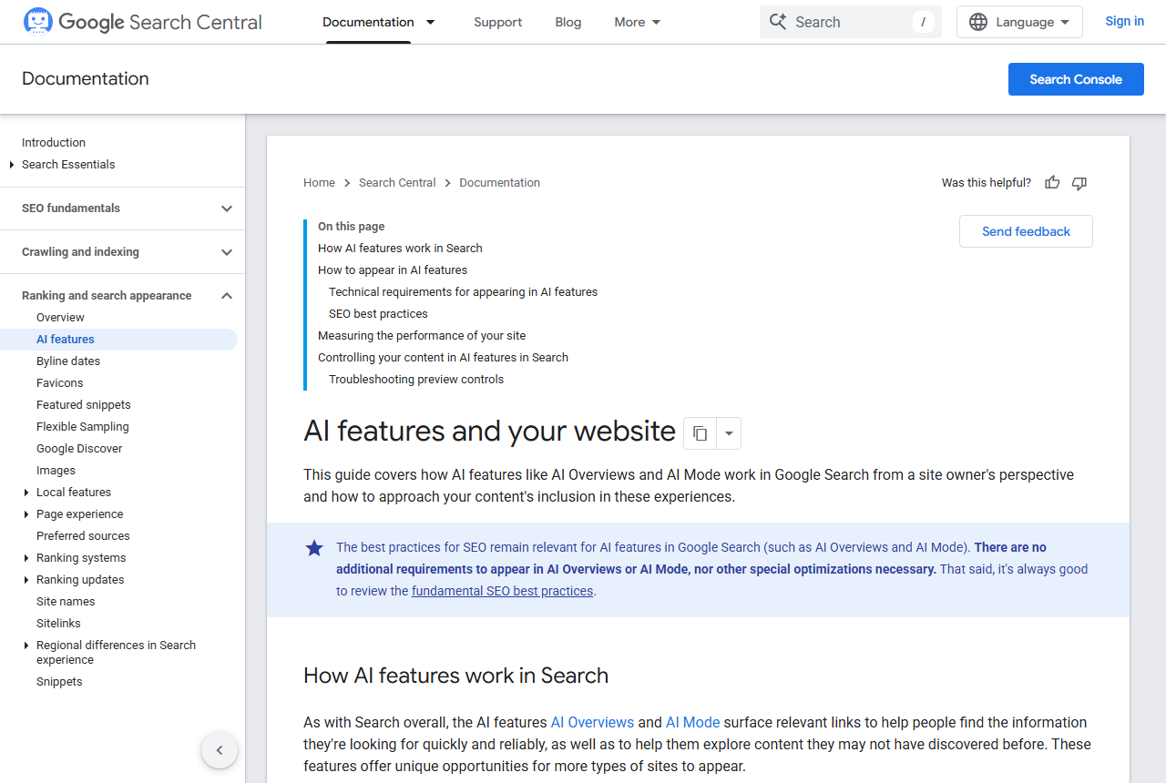Viewport: 1166px width, 783px height.
Task: Open the More menu in header
Action: (638, 22)
